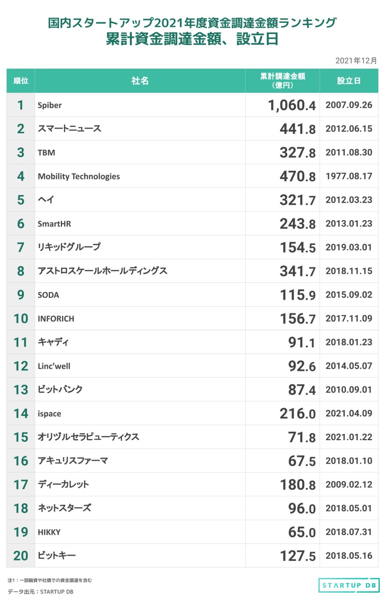Click the 2021年12月 date label
The width and height of the screenshot is (385, 599).
tap(356, 60)
